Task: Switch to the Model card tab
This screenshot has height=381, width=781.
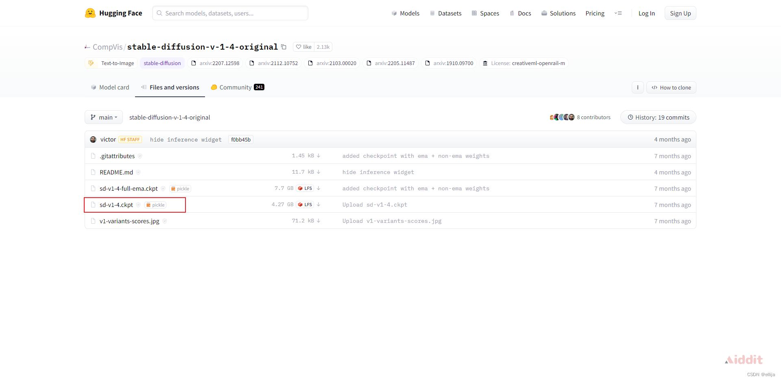Action: point(110,87)
